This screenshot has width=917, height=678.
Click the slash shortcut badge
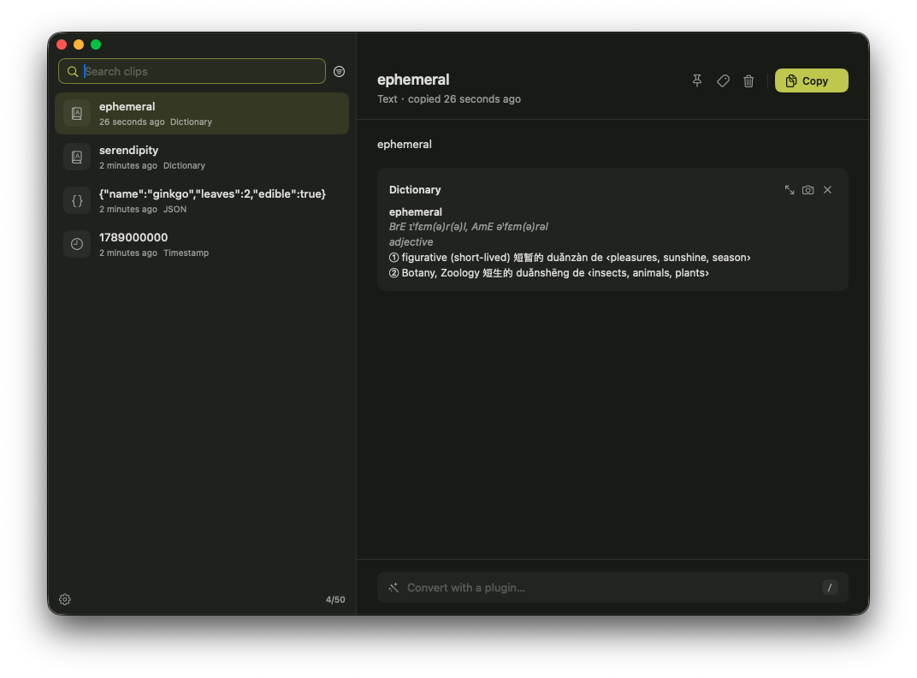pyautogui.click(x=829, y=587)
